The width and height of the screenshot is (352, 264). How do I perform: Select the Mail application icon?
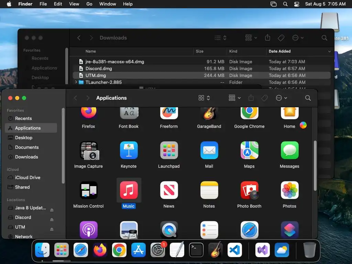click(209, 150)
